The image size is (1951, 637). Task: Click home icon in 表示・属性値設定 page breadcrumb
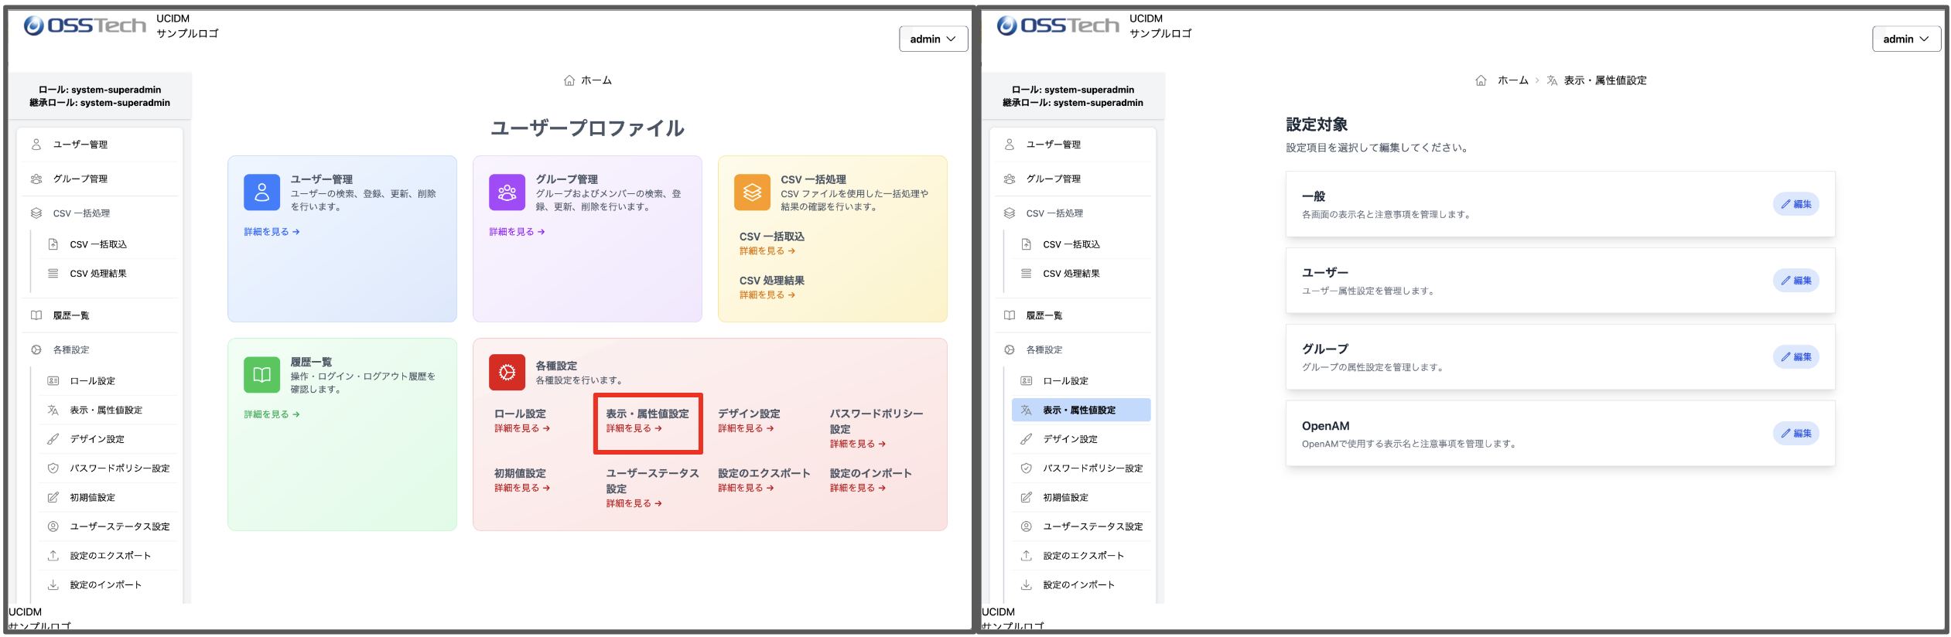pyautogui.click(x=1480, y=80)
